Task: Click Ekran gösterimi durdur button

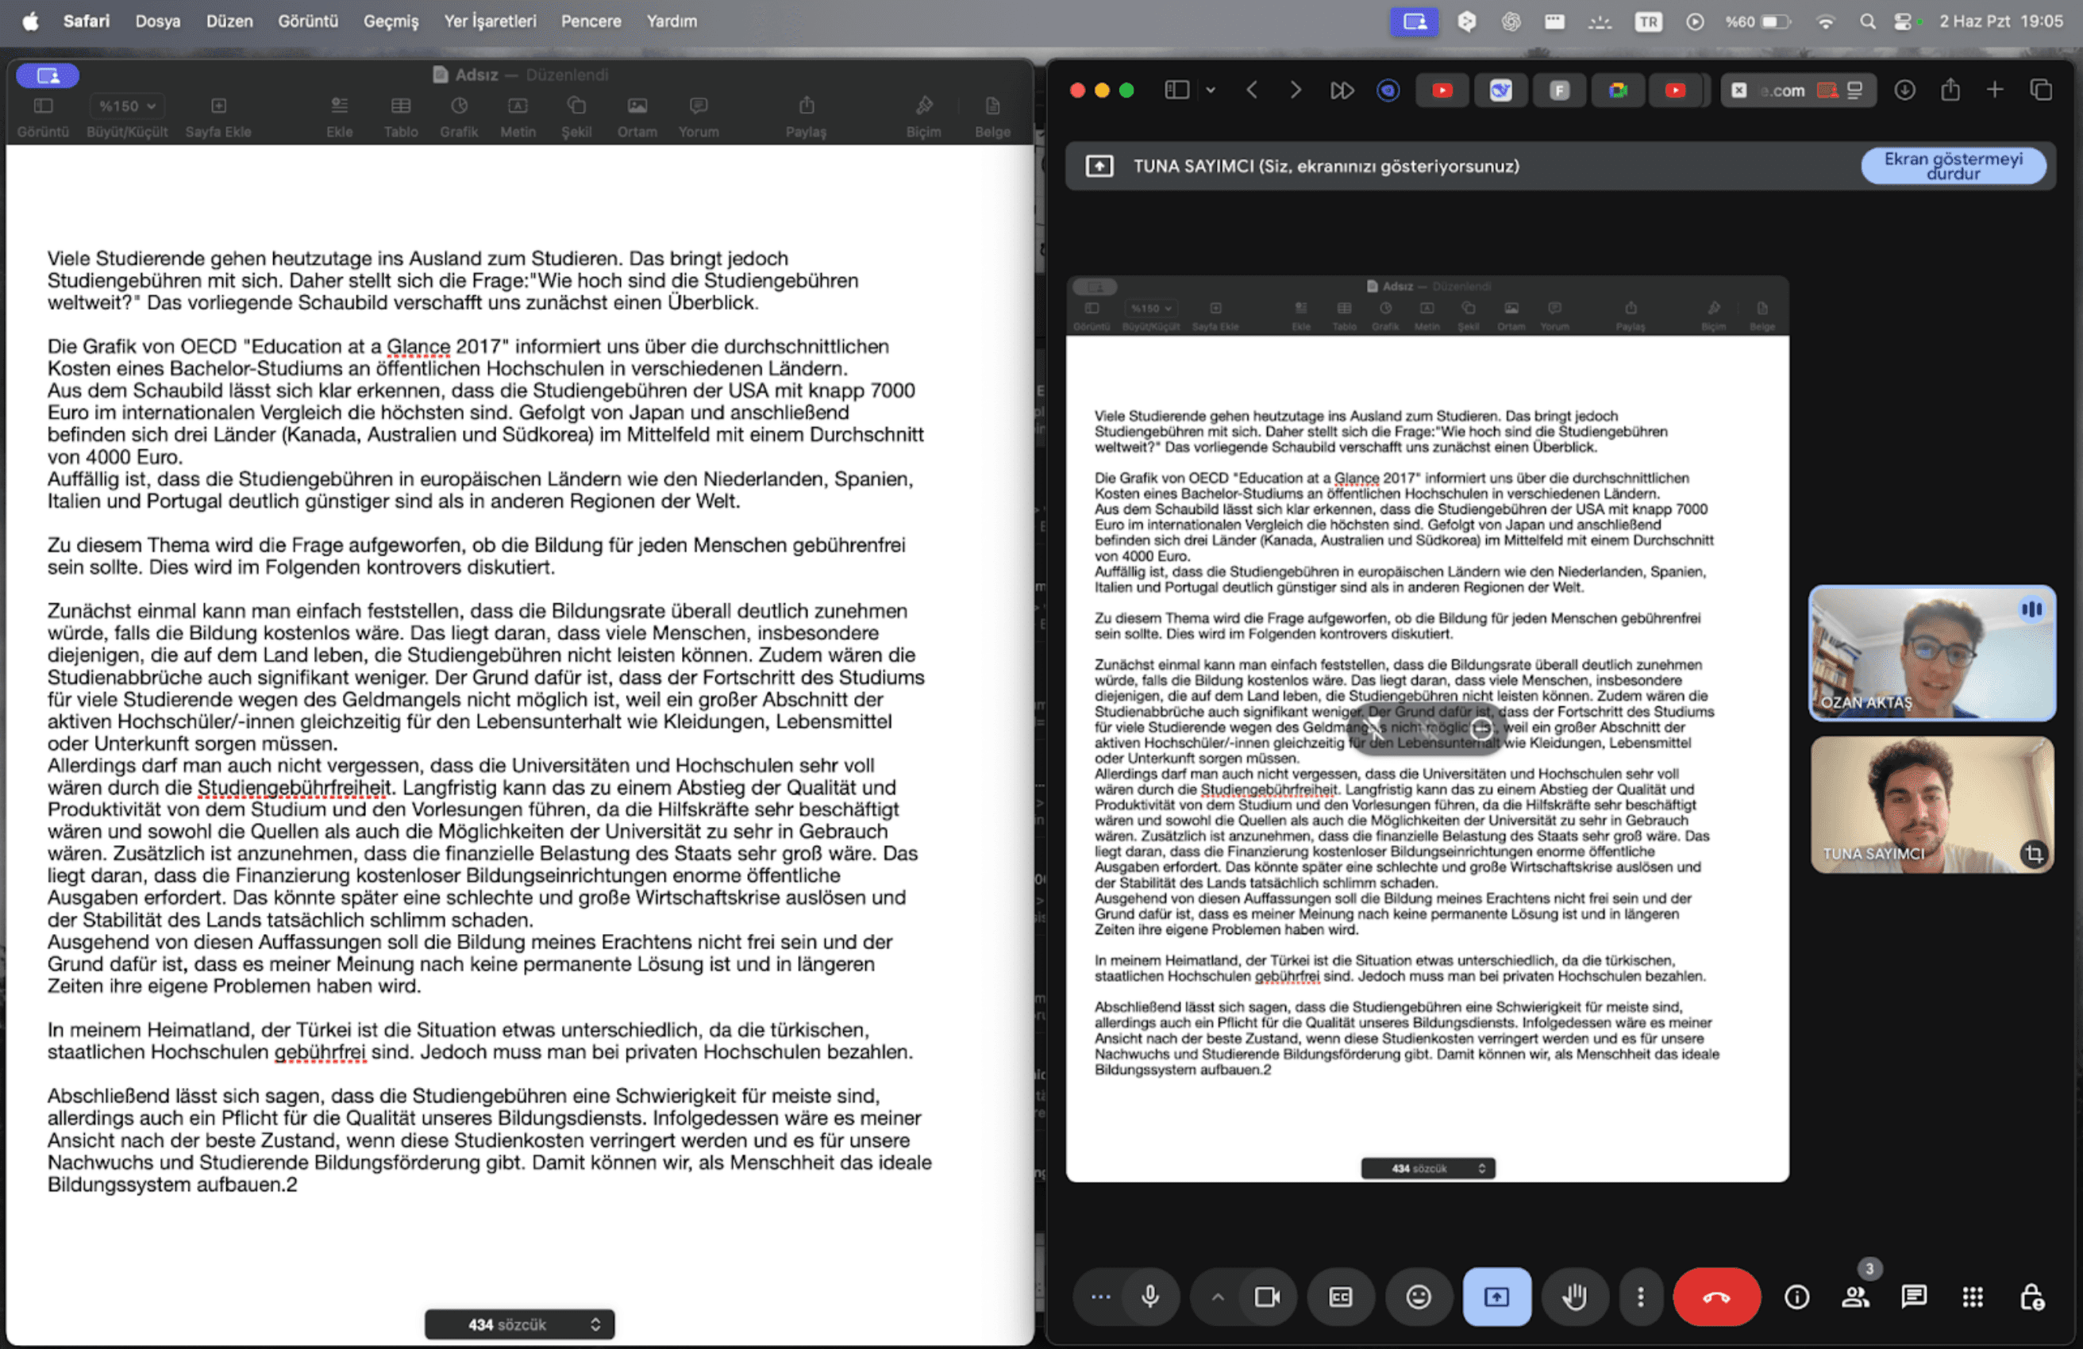Action: coord(1952,166)
